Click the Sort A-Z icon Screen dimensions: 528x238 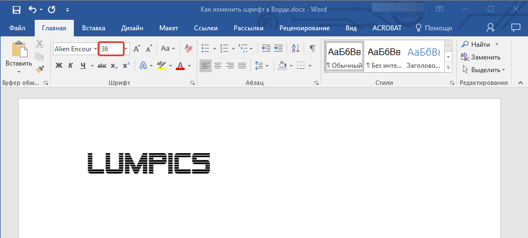pos(295,48)
